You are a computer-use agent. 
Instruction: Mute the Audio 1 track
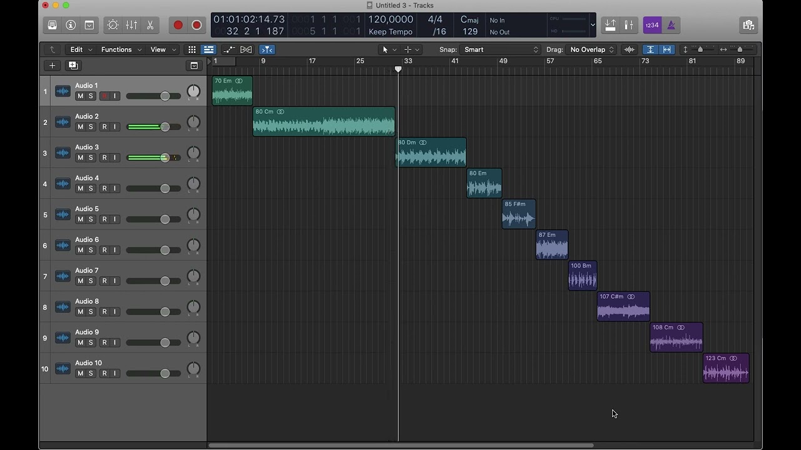(80, 96)
